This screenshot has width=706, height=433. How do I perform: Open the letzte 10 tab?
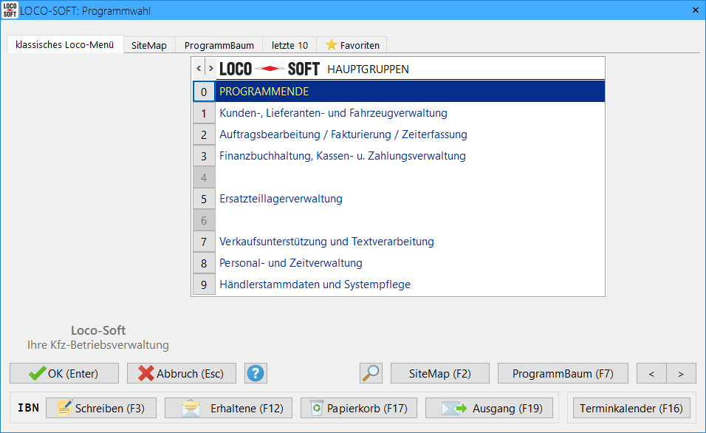[x=289, y=45]
